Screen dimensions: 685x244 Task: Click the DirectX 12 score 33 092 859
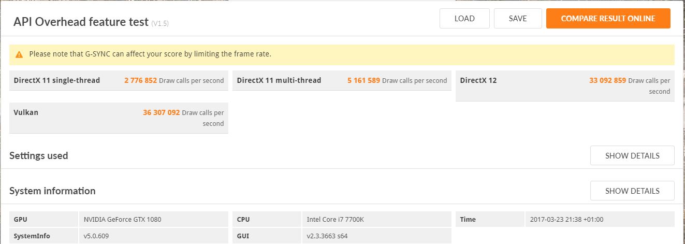coord(607,80)
